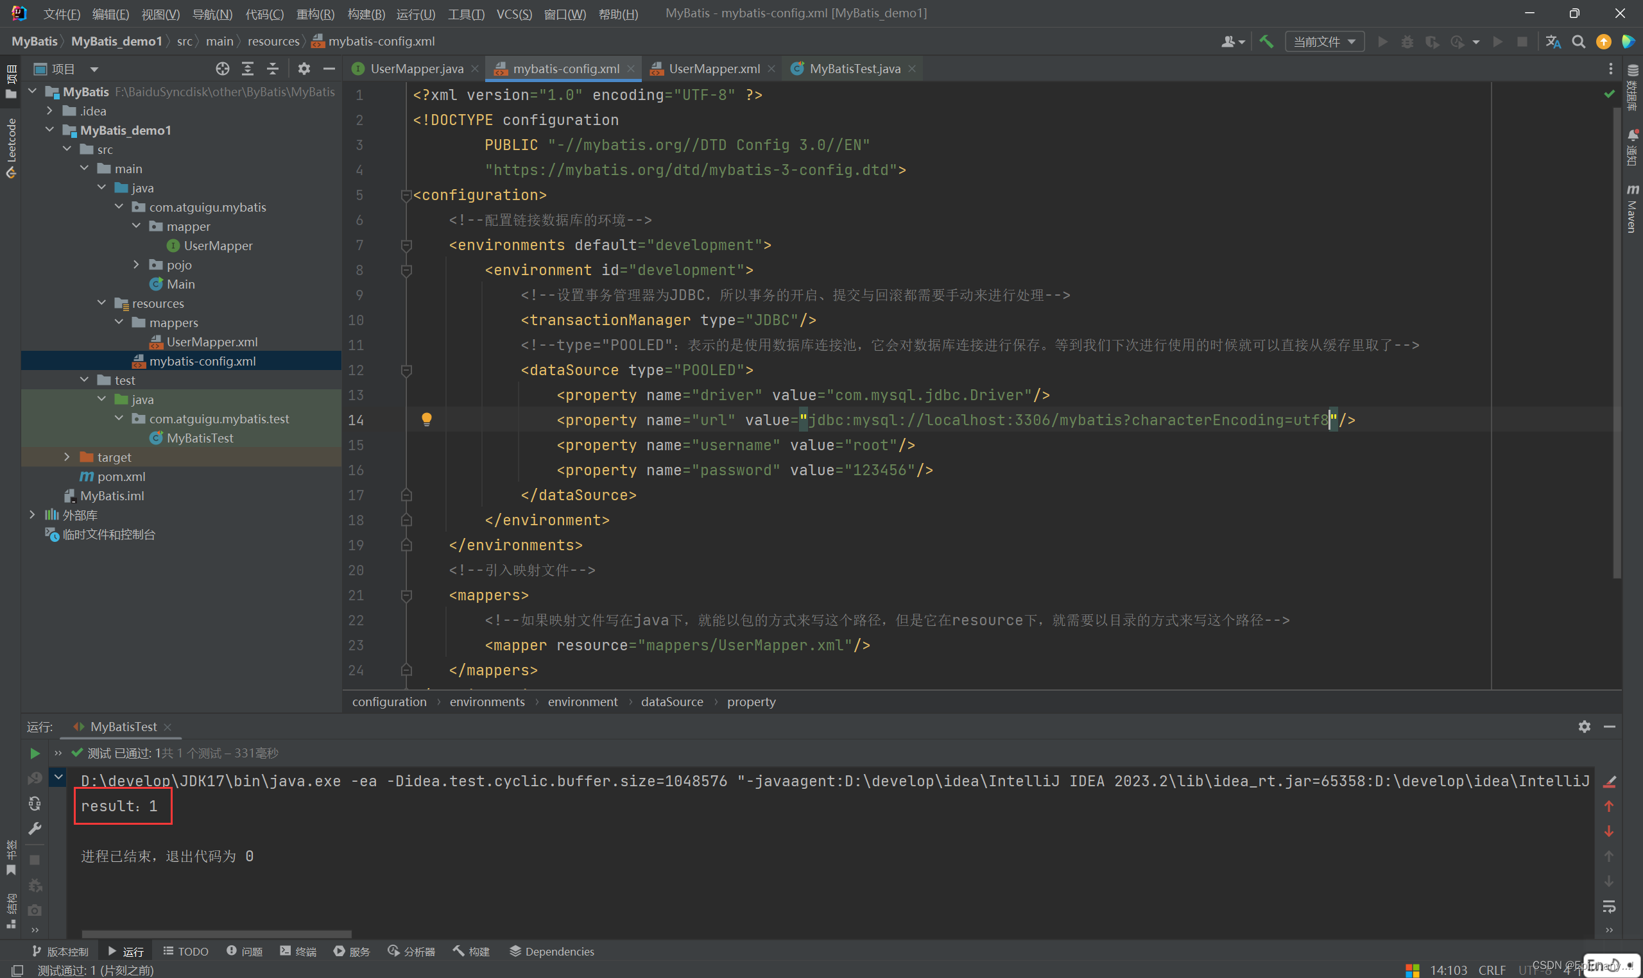Viewport: 1643px width, 978px height.
Task: Locate opened file with the crosshair icon
Action: click(222, 68)
